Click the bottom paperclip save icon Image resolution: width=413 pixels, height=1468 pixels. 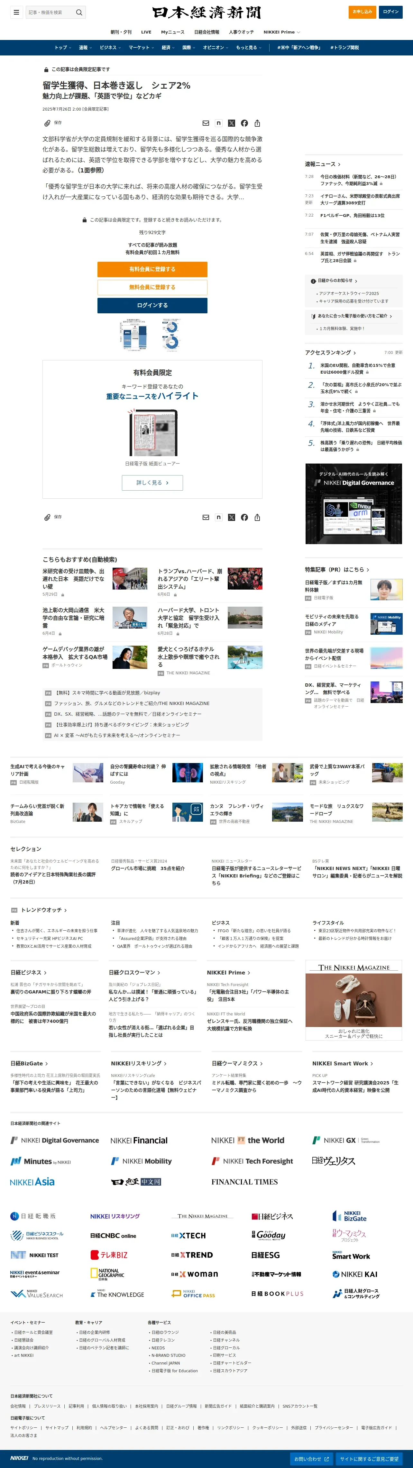[x=47, y=517]
